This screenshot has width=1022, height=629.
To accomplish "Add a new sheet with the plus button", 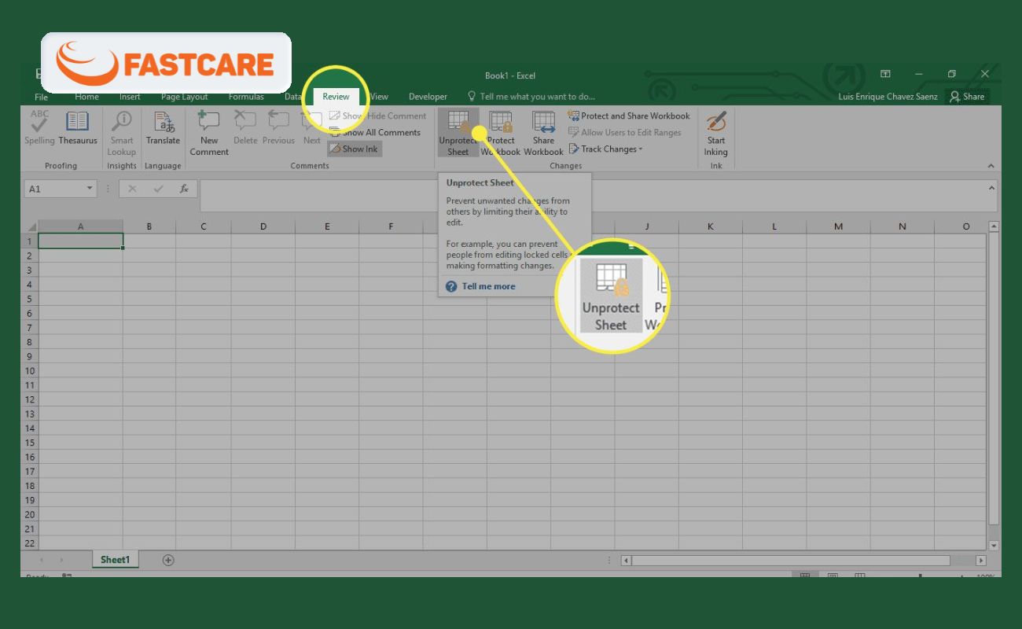I will pos(167,560).
